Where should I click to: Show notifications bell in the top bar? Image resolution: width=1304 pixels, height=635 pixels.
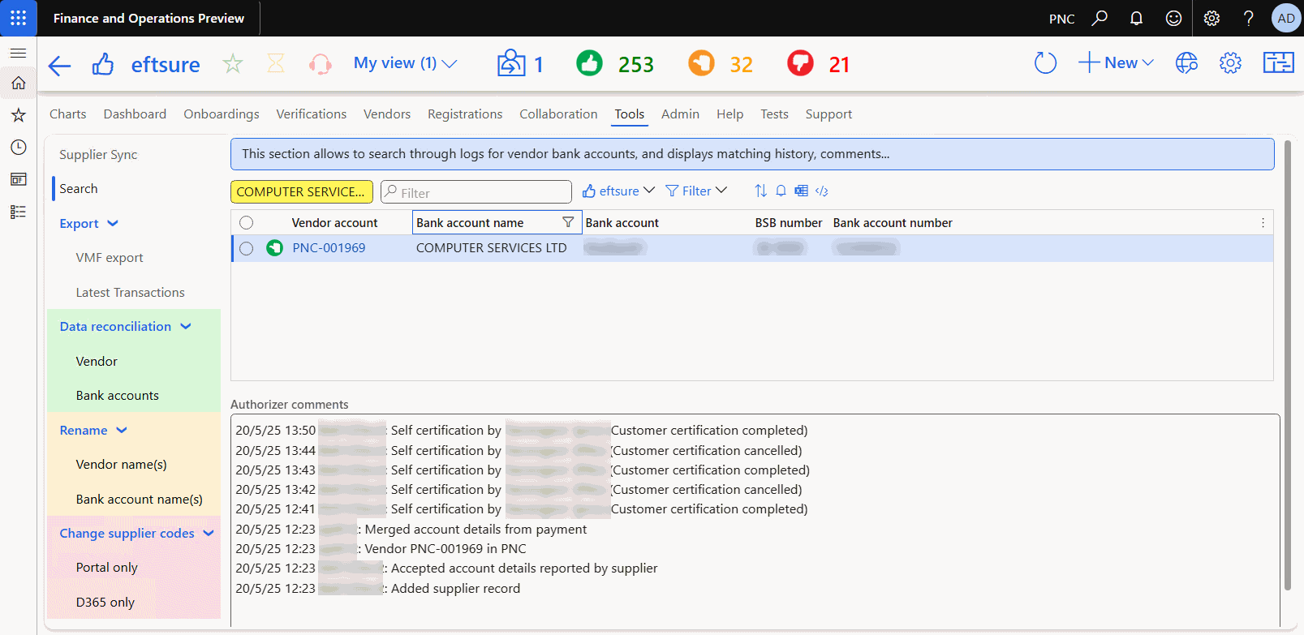[x=1136, y=18]
